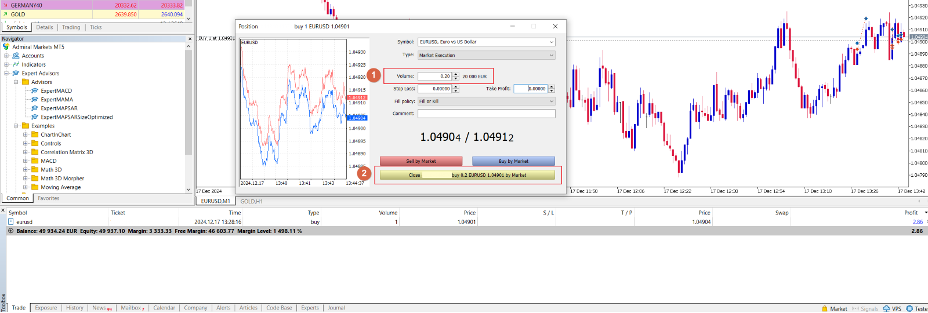
Task: Click the GERMANY40 down-arrow trend icon
Action: click(5, 5)
